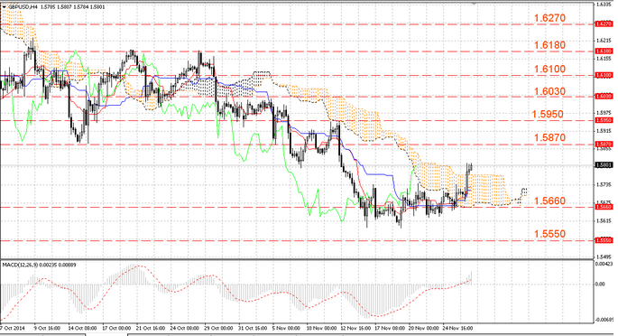Select the red 1.6030 tag on the price axis
This screenshot has width=618, height=336.
604,97
